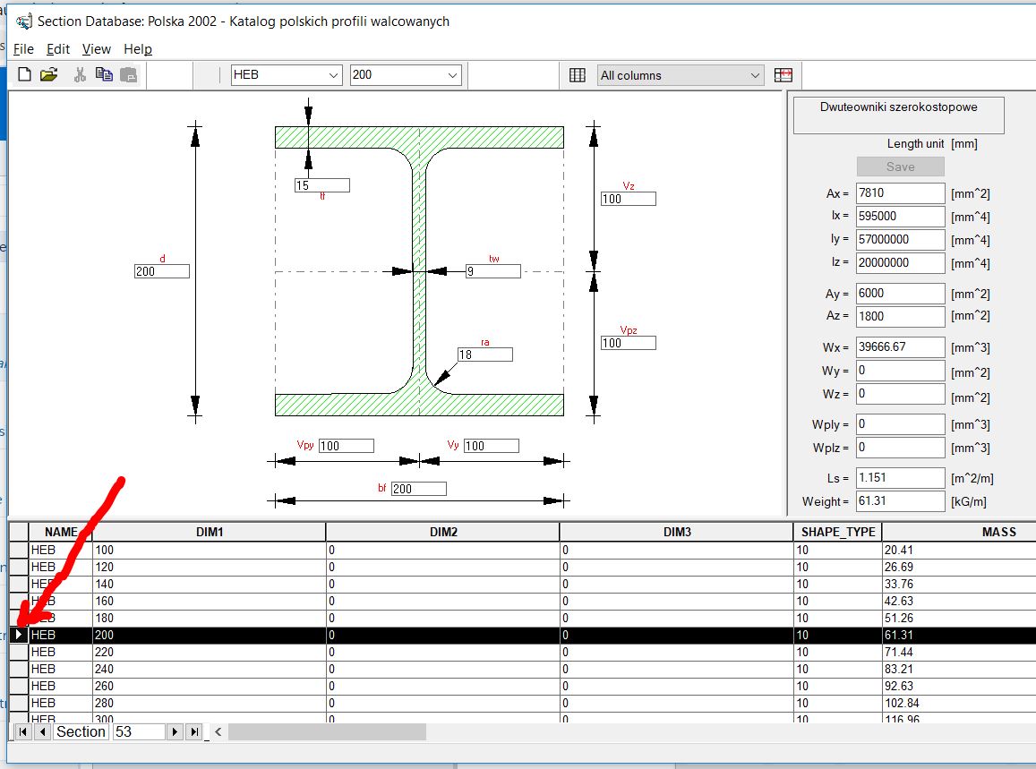Open the Edit menu

pos(58,49)
